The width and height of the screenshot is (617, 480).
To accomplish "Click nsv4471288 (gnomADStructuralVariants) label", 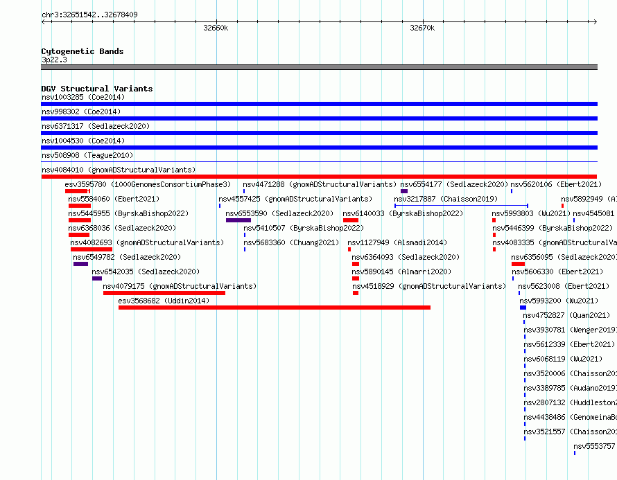I will click(x=320, y=184).
